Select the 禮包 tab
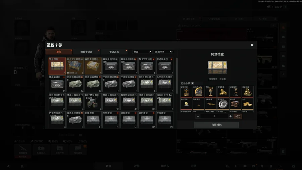This screenshot has height=170, width=302. 59,52
